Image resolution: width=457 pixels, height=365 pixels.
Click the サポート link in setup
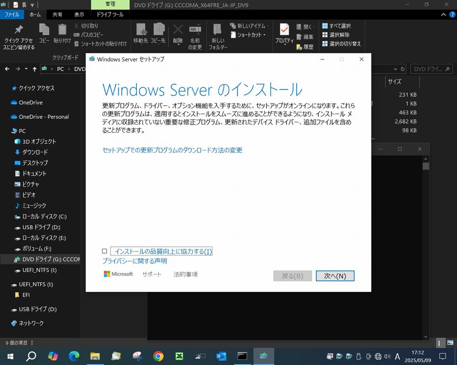[x=152, y=274]
